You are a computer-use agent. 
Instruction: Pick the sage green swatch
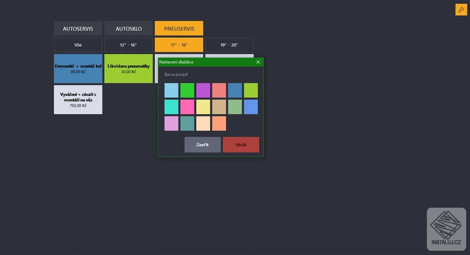click(x=235, y=107)
